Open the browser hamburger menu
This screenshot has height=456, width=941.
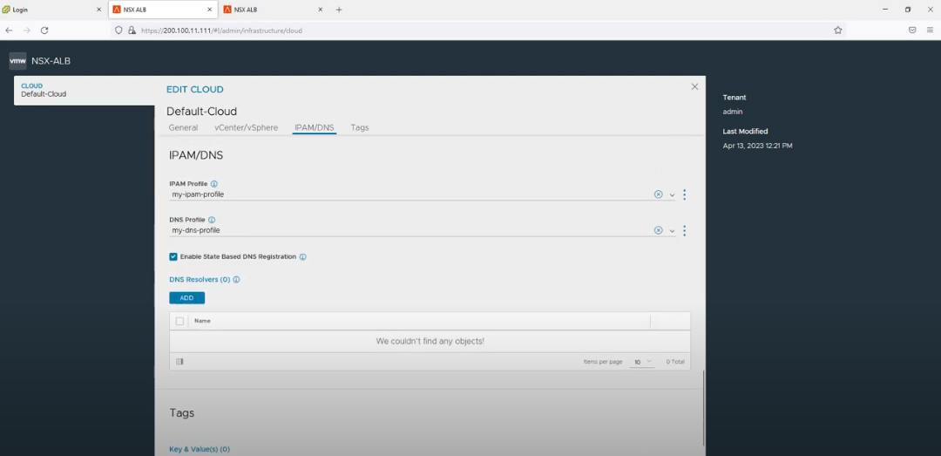tap(930, 30)
